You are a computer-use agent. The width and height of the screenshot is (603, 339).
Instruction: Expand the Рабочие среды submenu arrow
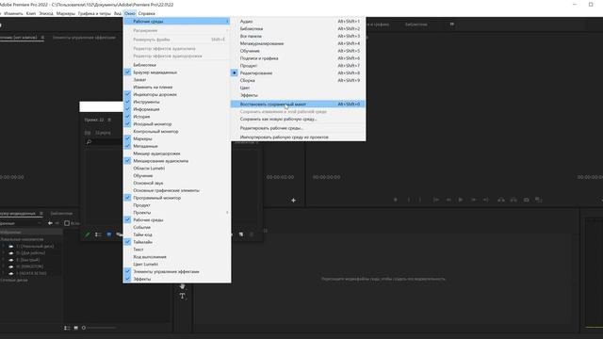coord(227,21)
